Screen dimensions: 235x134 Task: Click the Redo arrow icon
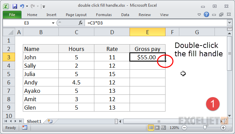click(x=33, y=6)
